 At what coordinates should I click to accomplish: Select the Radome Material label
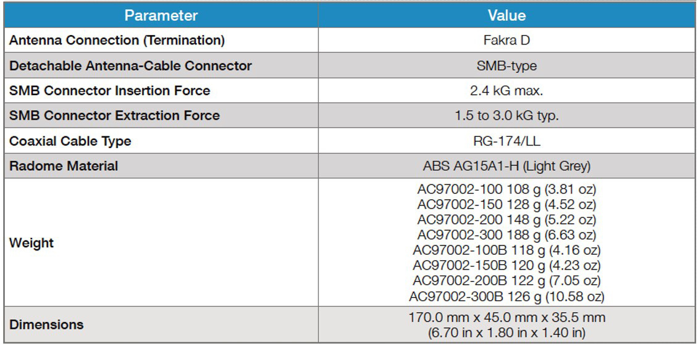click(x=64, y=166)
